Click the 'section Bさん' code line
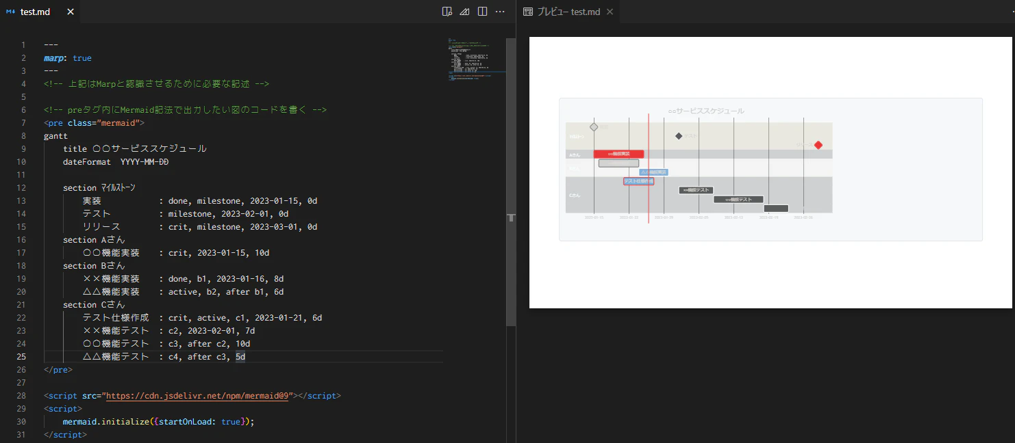1015x443 pixels. pos(95,266)
